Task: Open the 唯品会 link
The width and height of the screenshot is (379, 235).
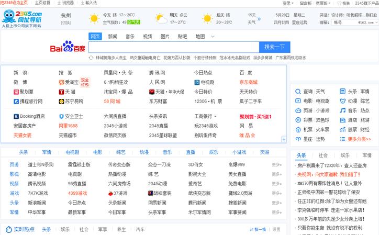Action: [247, 136]
